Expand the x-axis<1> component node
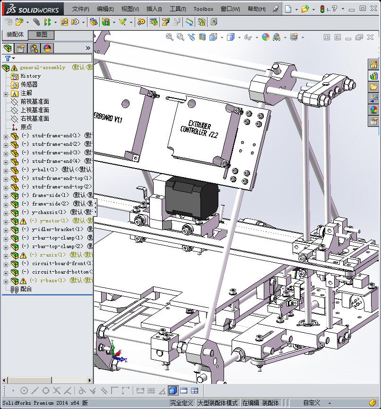 6,255
